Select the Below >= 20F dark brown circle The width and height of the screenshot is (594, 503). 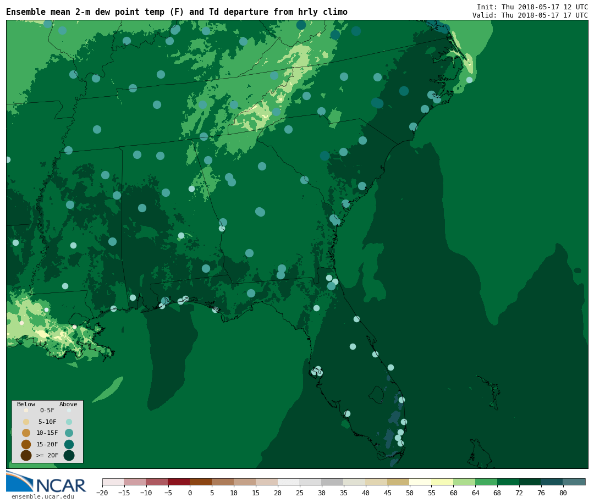coord(26,455)
